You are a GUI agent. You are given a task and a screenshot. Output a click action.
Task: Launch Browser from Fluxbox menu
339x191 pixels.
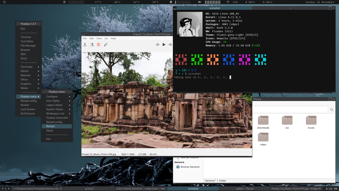click(29, 50)
